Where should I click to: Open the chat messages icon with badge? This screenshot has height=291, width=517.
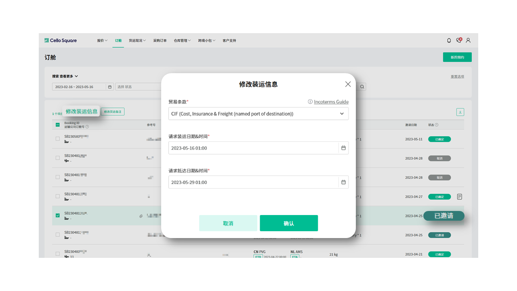(458, 40)
